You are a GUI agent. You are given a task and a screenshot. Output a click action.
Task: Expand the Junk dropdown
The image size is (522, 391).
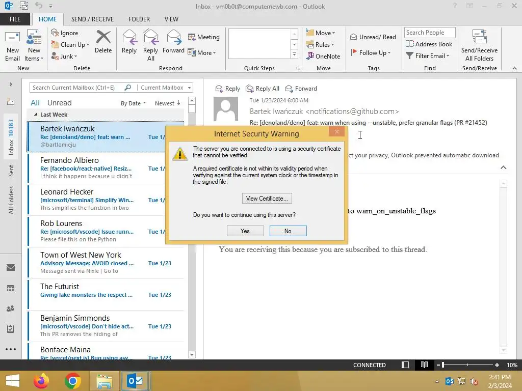pos(75,57)
